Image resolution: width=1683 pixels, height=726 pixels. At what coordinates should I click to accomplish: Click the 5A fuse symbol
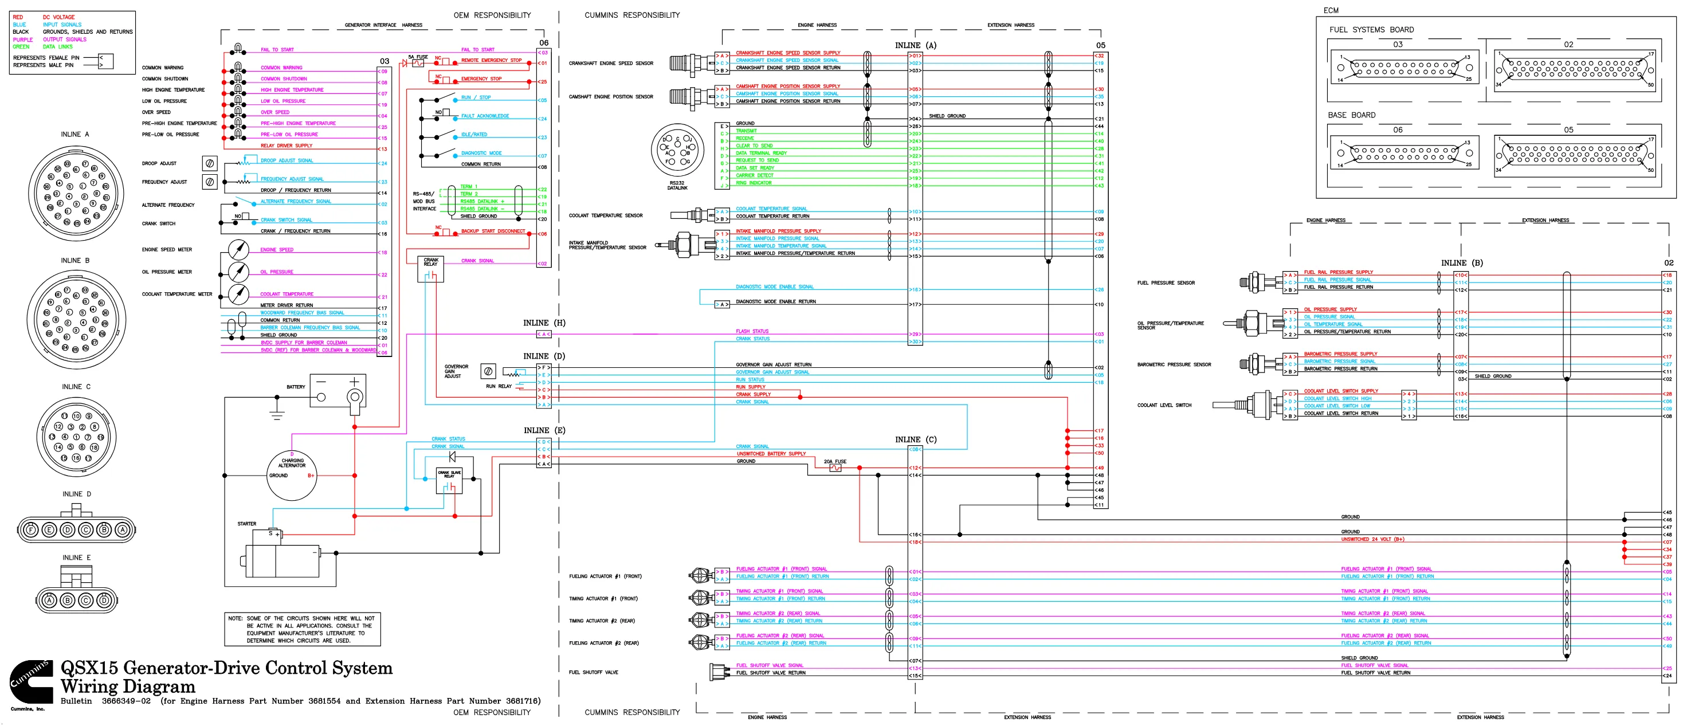tap(418, 64)
